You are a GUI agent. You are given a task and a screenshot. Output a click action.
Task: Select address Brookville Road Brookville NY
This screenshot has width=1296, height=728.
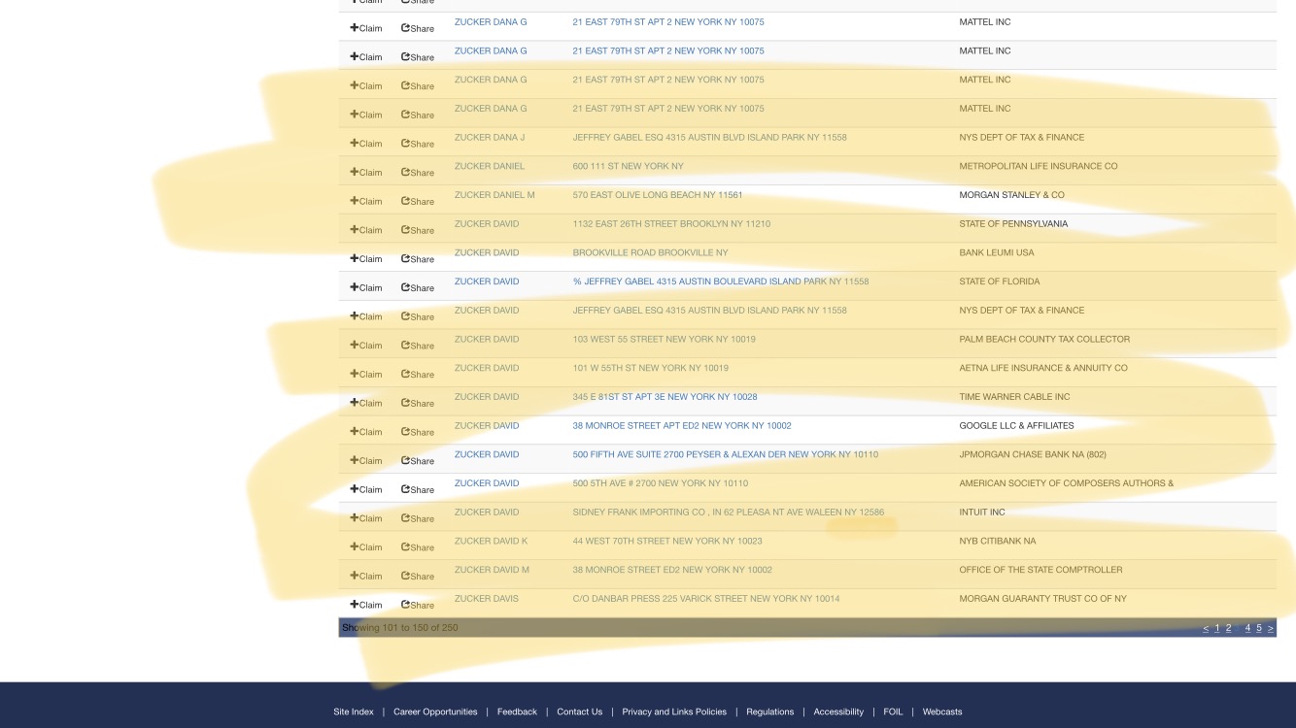point(650,252)
